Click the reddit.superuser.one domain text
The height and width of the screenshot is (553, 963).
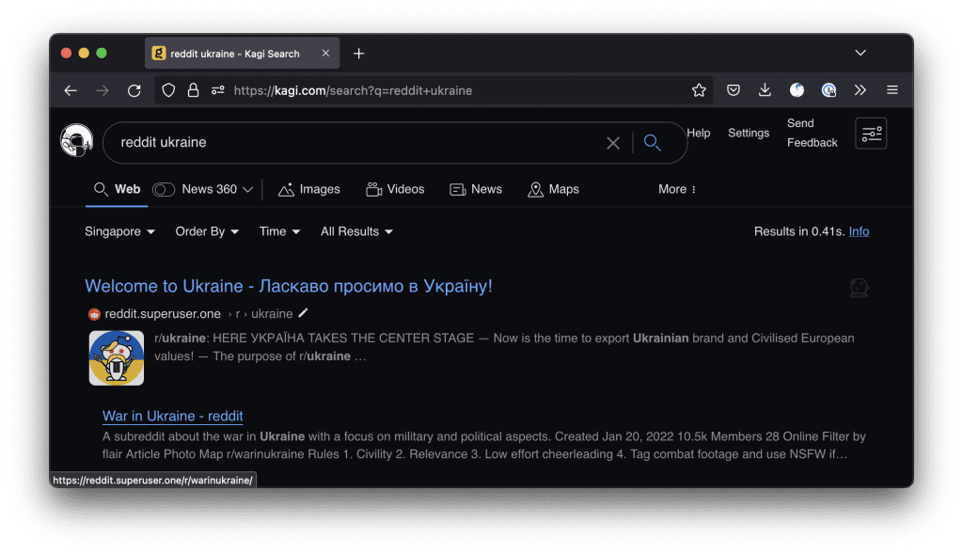pos(163,314)
